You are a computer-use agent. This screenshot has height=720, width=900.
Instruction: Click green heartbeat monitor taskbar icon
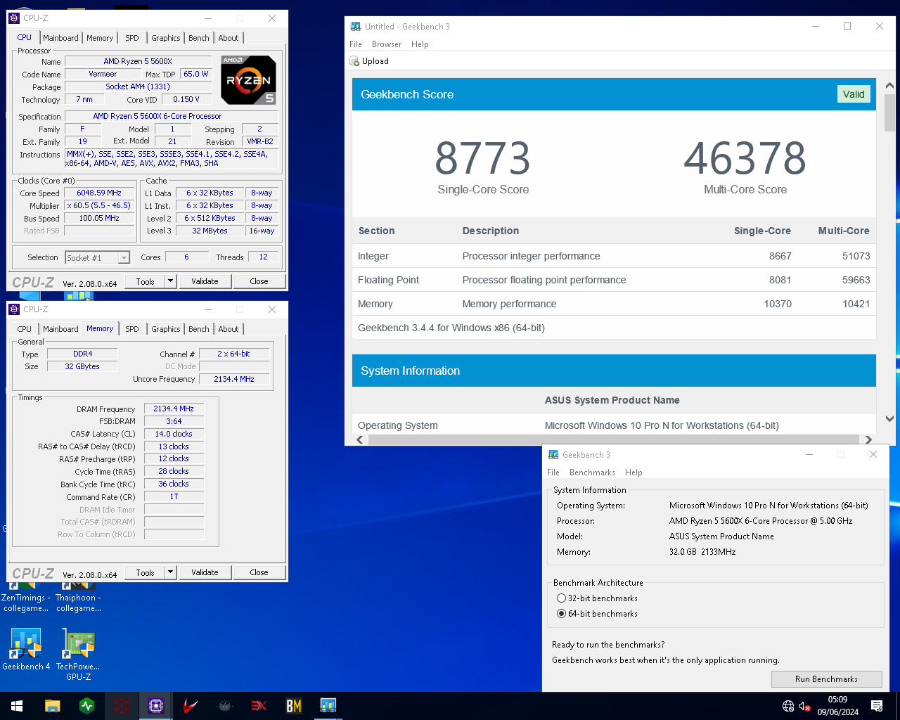[x=87, y=705]
